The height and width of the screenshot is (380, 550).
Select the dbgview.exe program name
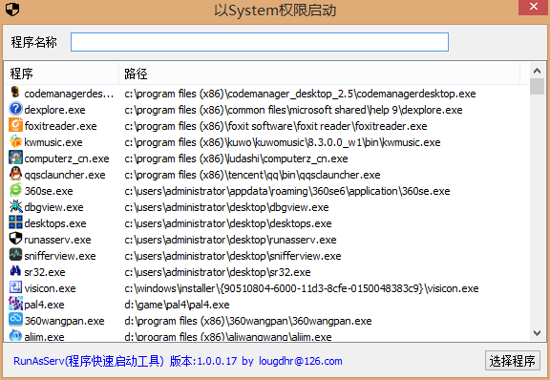pos(54,207)
